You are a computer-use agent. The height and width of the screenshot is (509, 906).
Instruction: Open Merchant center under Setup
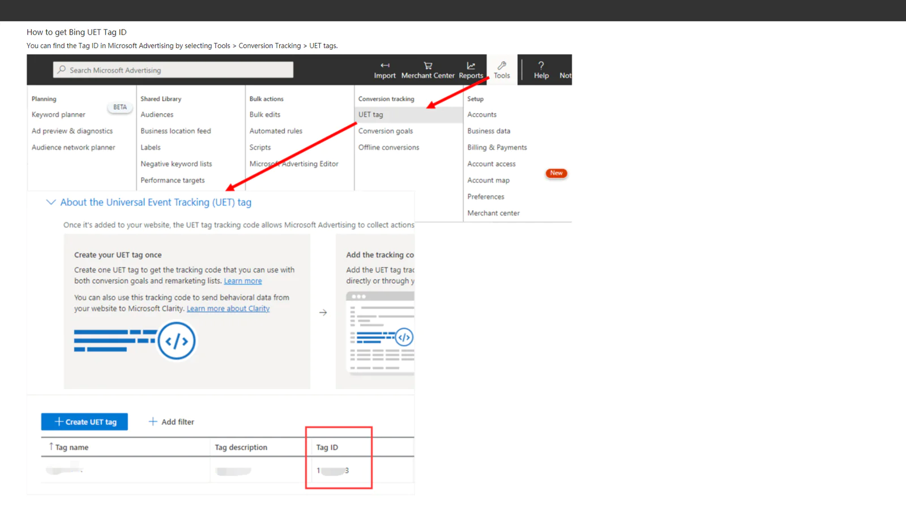point(493,213)
